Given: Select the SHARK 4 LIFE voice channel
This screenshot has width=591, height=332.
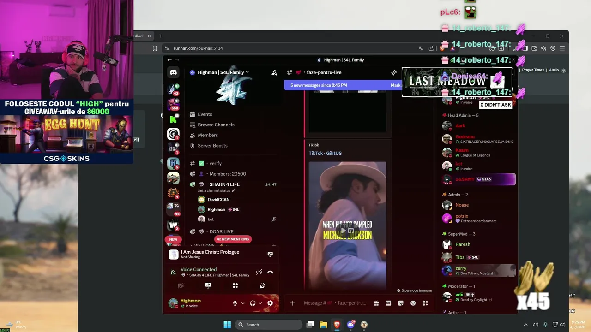Looking at the screenshot, I should point(233,184).
